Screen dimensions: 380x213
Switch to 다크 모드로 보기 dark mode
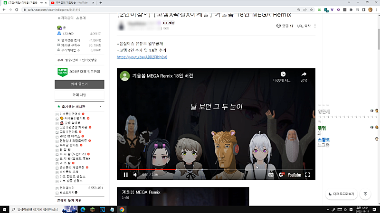341,194
